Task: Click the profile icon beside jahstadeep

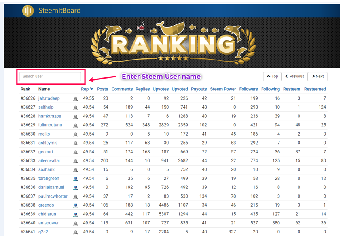Action: [76, 98]
